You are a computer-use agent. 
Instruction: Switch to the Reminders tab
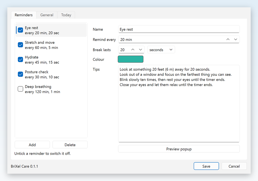click(24, 15)
